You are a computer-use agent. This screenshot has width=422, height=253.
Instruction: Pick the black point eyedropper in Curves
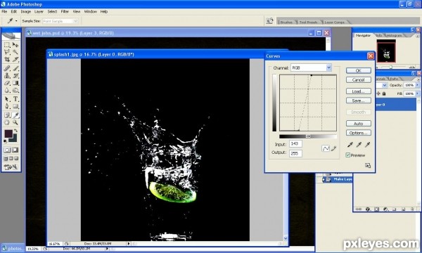point(350,145)
